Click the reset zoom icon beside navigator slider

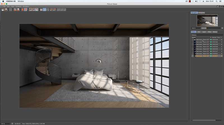[x=222, y=28]
